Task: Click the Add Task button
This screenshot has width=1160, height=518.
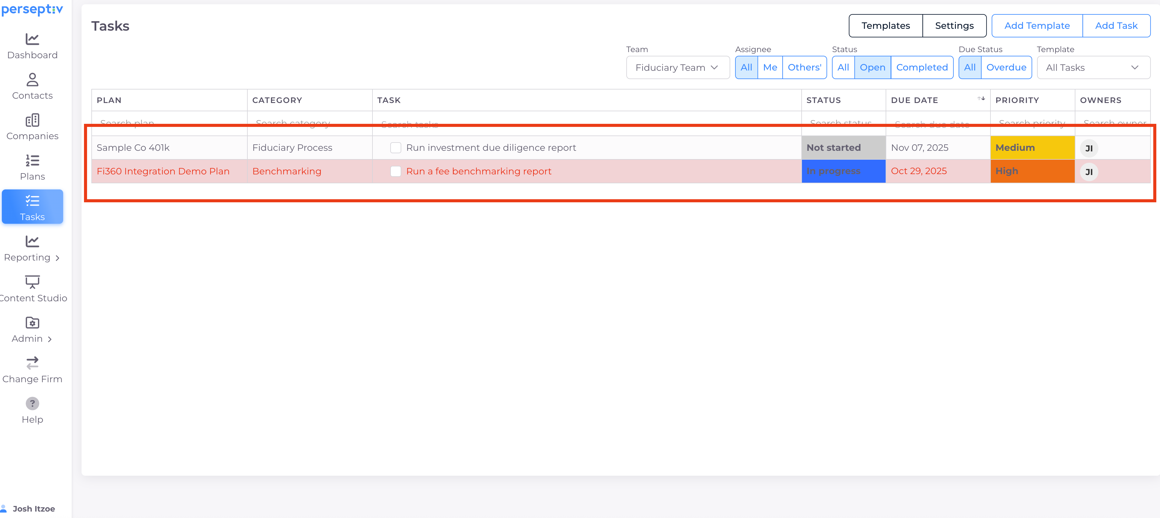Action: [x=1116, y=26]
